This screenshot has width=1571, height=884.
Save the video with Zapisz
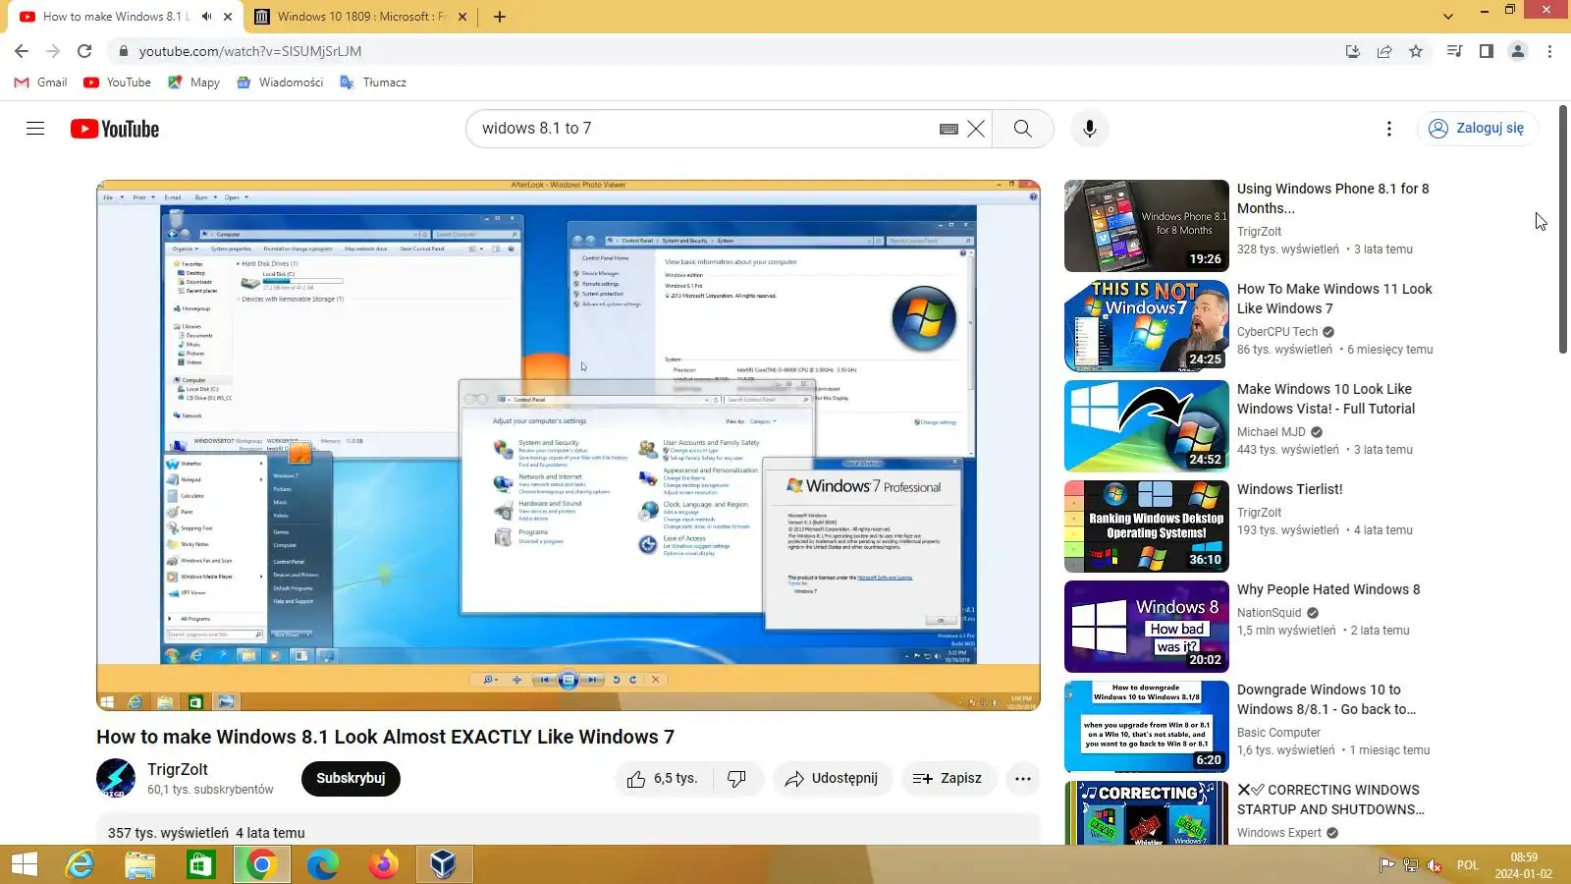[948, 779]
